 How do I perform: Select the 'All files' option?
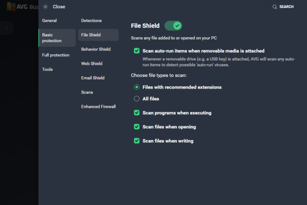136,98
